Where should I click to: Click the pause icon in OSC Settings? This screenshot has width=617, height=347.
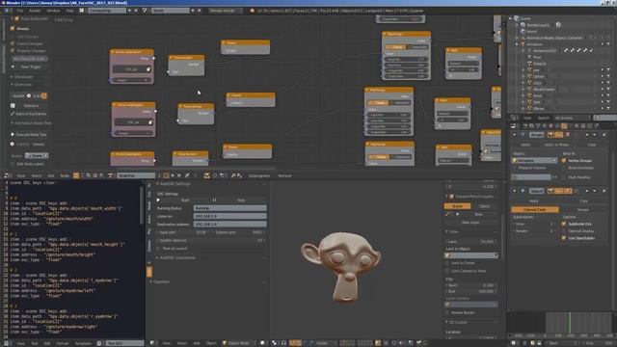pos(214,200)
